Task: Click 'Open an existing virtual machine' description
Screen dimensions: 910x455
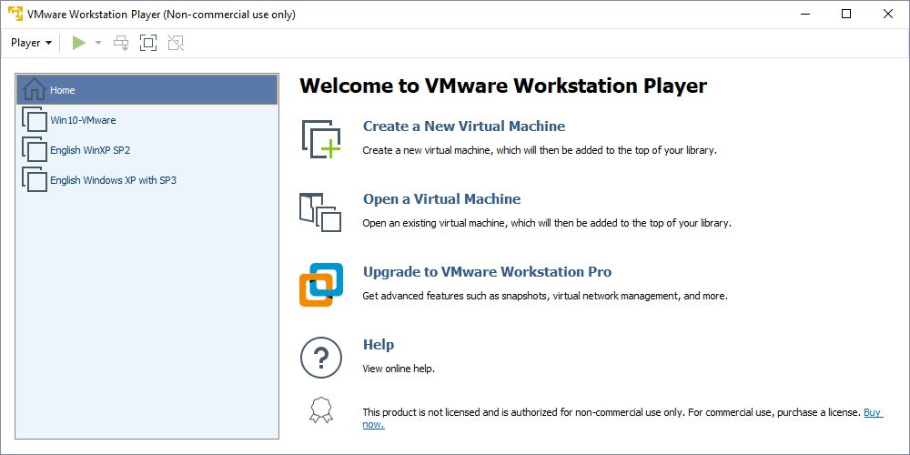Action: pos(547,223)
